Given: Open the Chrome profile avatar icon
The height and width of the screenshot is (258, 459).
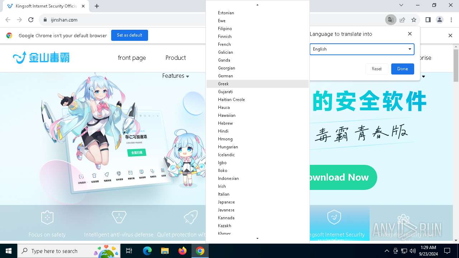Looking at the screenshot, I should [440, 20].
